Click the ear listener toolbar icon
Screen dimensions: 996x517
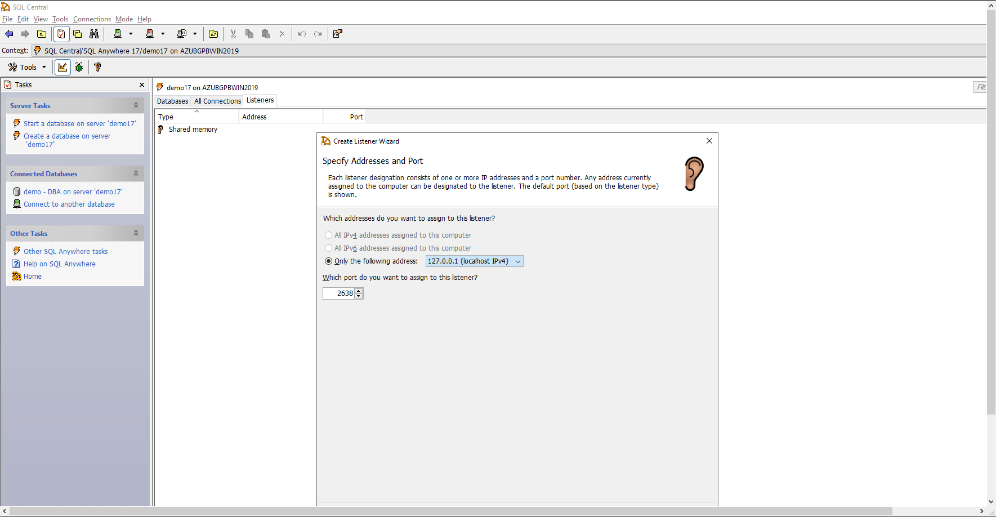(x=98, y=67)
